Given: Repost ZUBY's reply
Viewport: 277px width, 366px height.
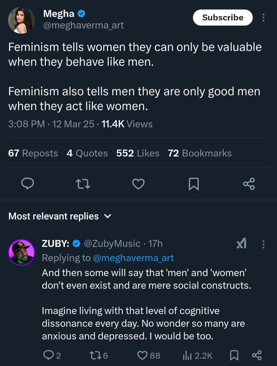Looking at the screenshot, I should [99, 355].
